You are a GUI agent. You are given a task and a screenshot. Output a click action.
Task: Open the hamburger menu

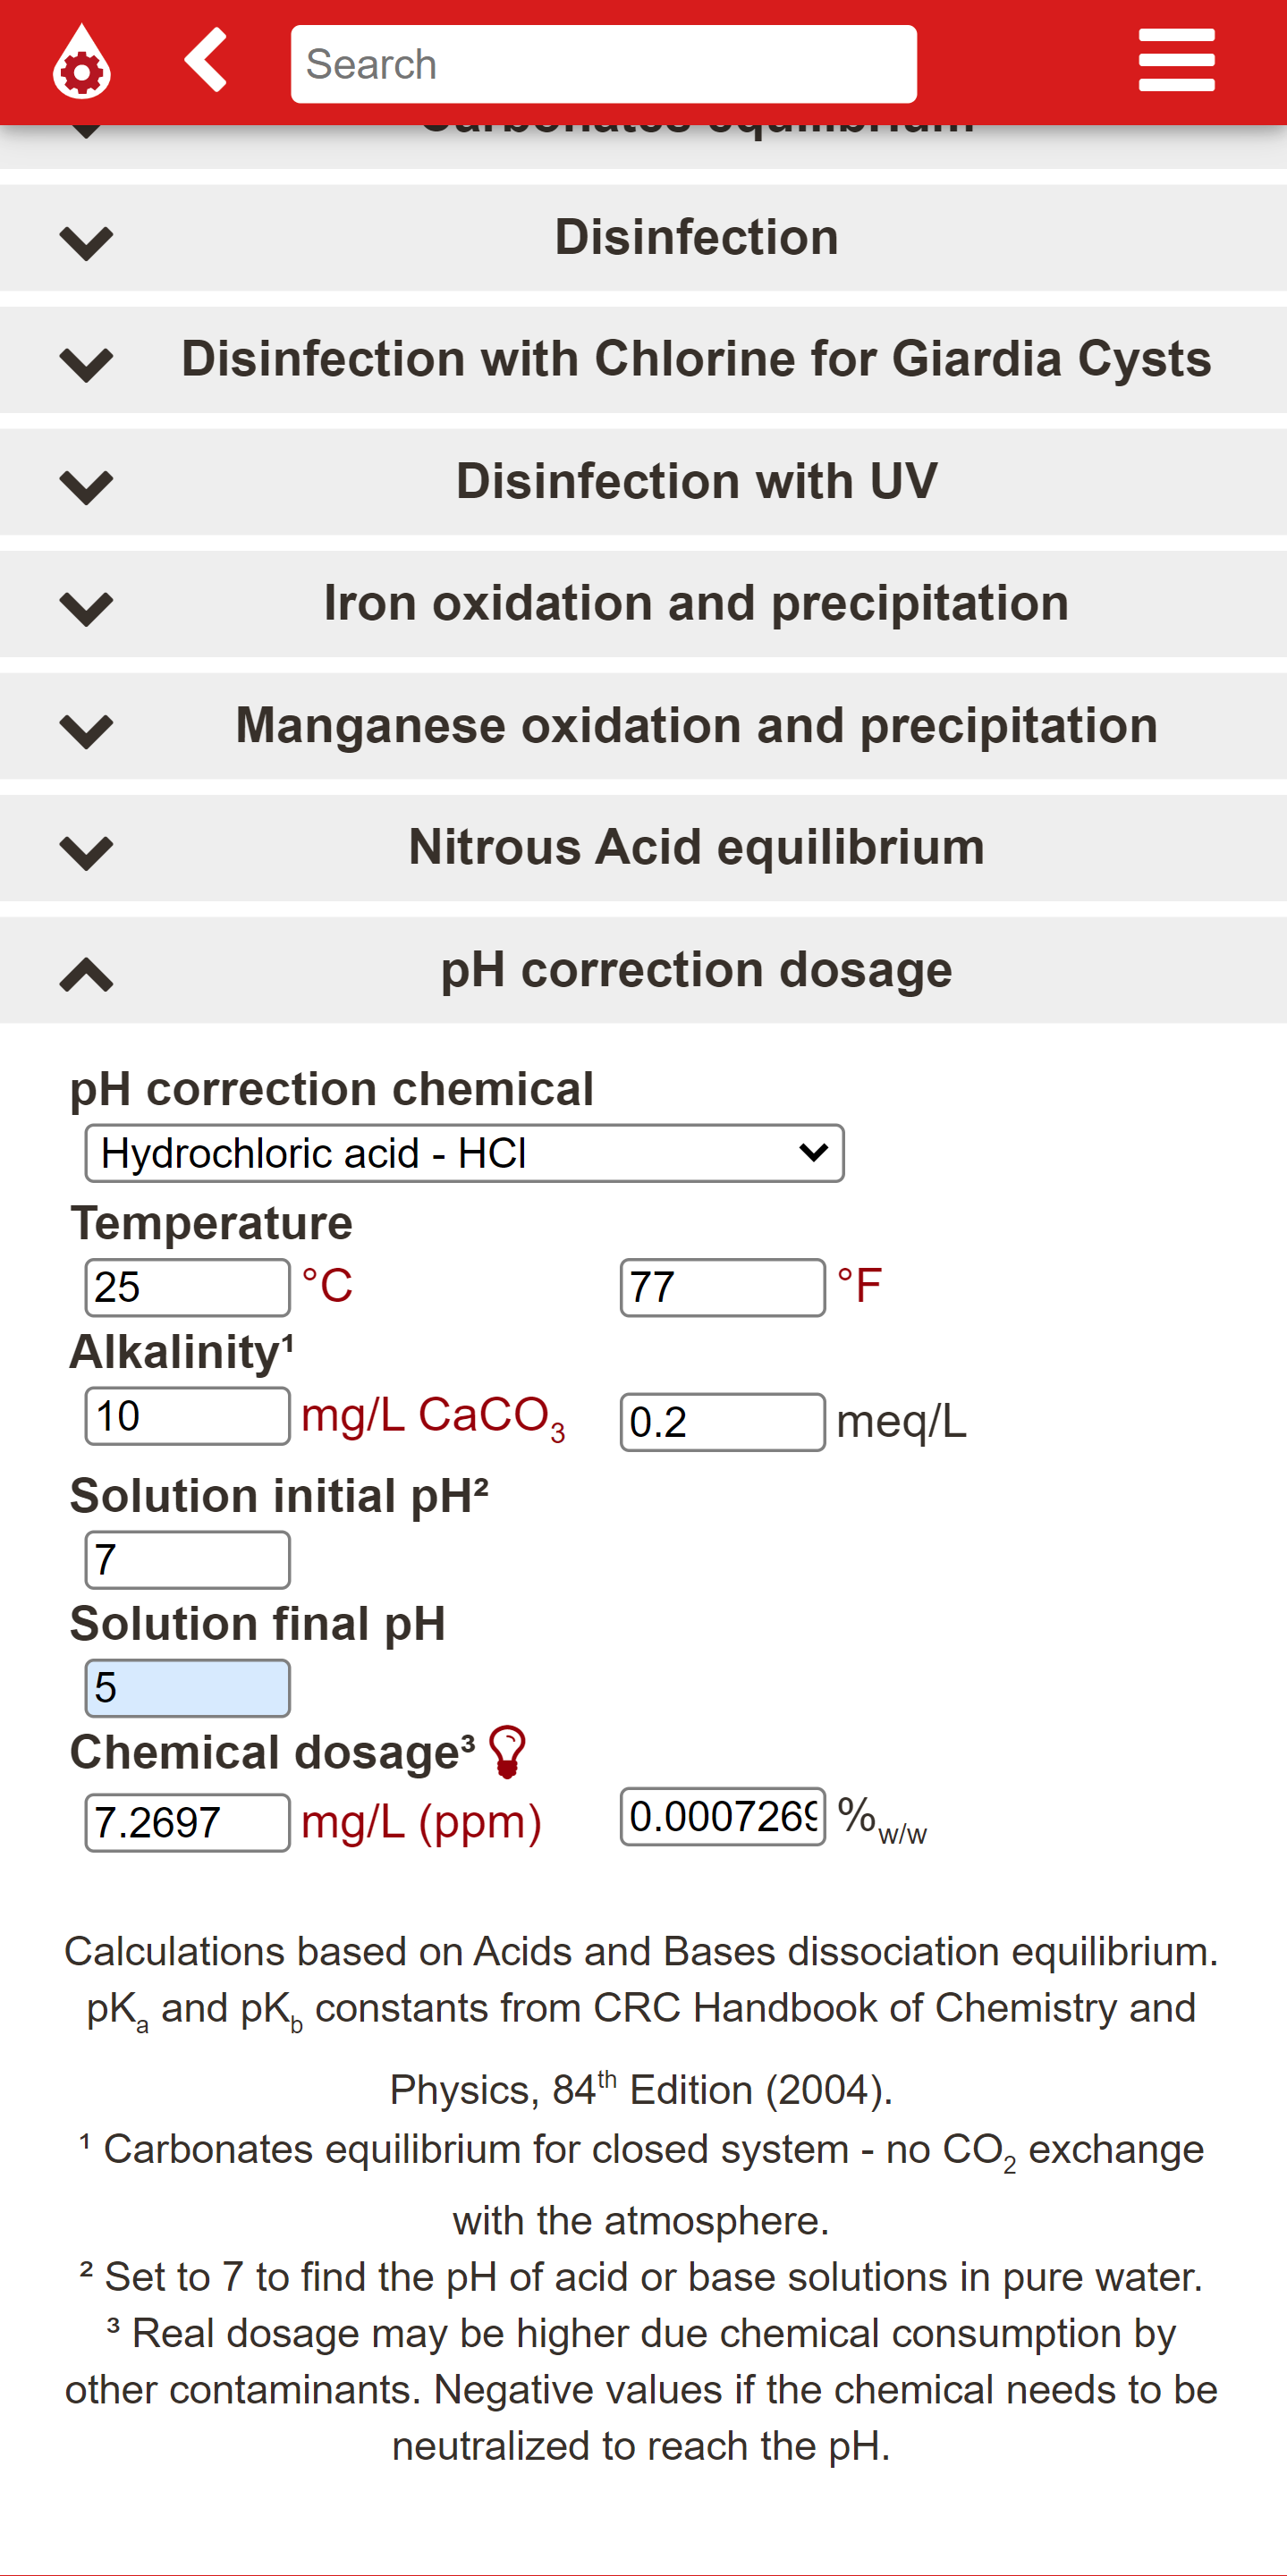pyautogui.click(x=1176, y=60)
